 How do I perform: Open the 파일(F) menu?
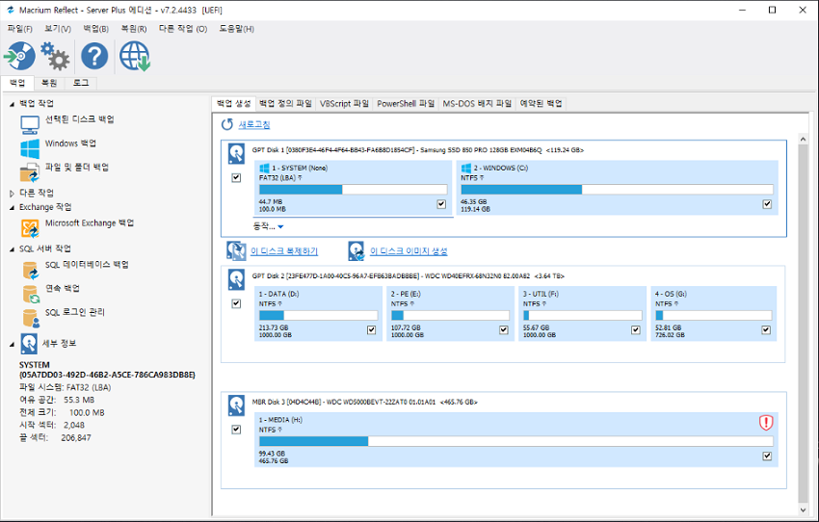tap(20, 29)
